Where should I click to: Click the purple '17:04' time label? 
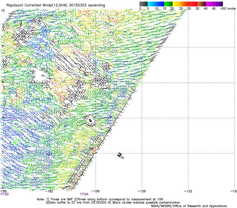84,194
